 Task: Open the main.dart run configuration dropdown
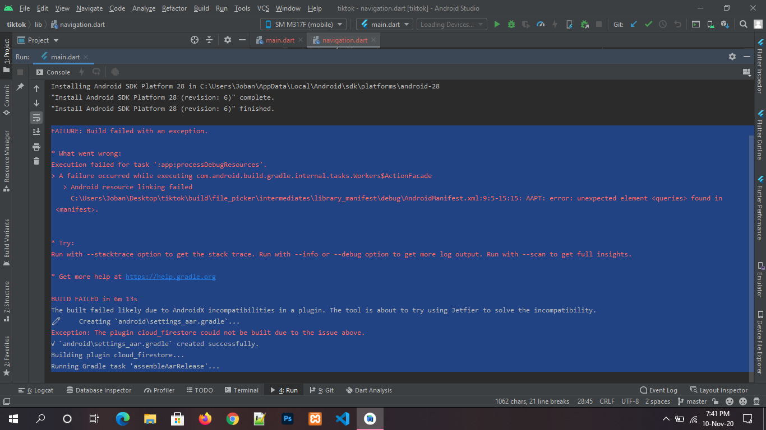pyautogui.click(x=385, y=24)
